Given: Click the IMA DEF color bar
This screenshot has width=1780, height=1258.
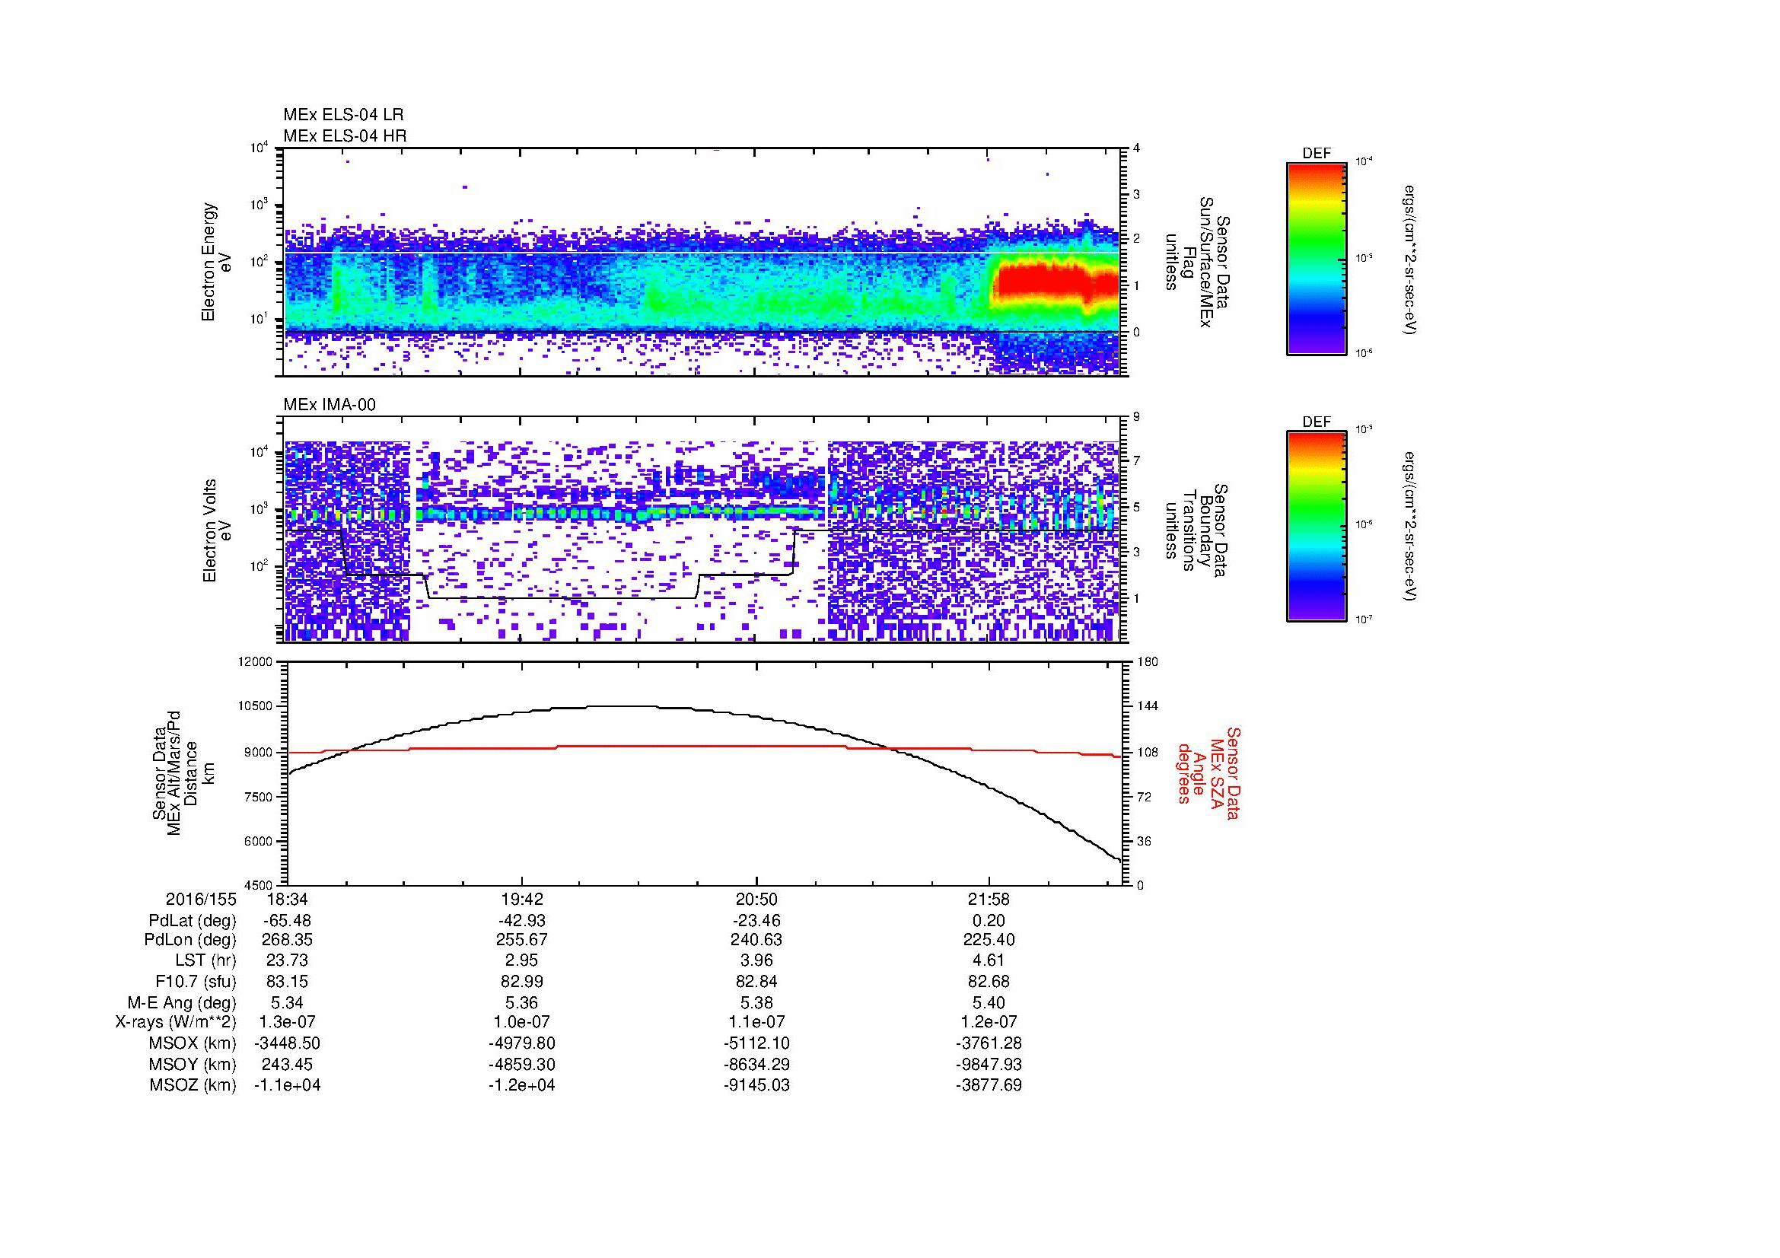Looking at the screenshot, I should (1317, 527).
